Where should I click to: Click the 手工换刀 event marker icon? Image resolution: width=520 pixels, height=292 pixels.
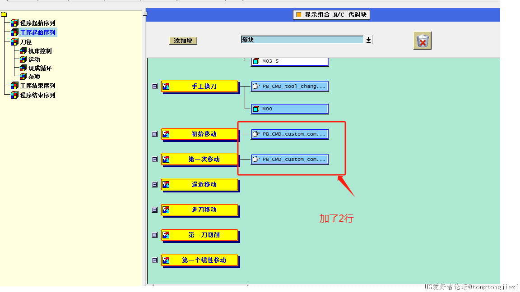pos(166,87)
